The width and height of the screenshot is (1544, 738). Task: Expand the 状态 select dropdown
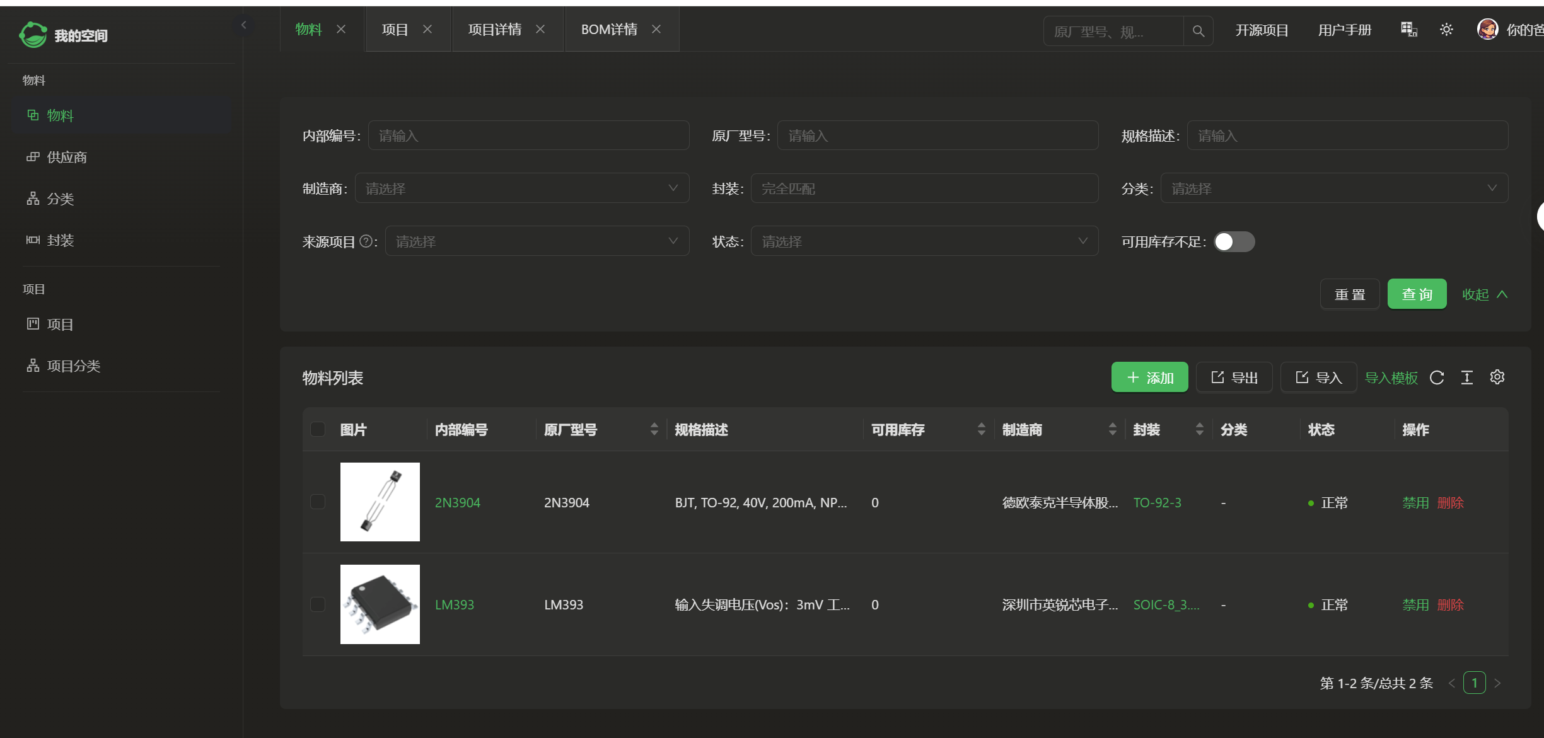click(x=924, y=241)
